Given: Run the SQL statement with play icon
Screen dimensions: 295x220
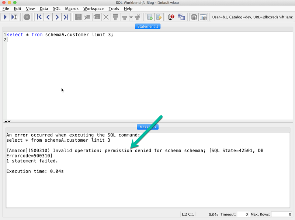Looking at the screenshot, I should [5, 17].
